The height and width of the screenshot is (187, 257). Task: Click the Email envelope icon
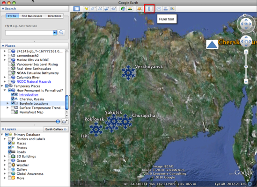click(159, 9)
